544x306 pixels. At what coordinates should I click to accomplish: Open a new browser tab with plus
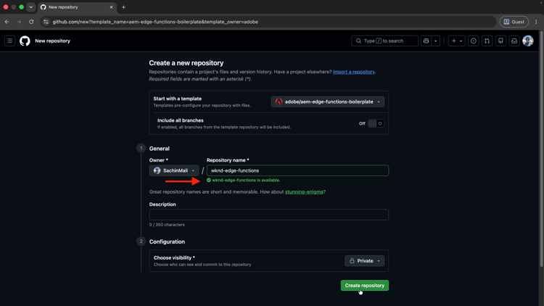[123, 7]
